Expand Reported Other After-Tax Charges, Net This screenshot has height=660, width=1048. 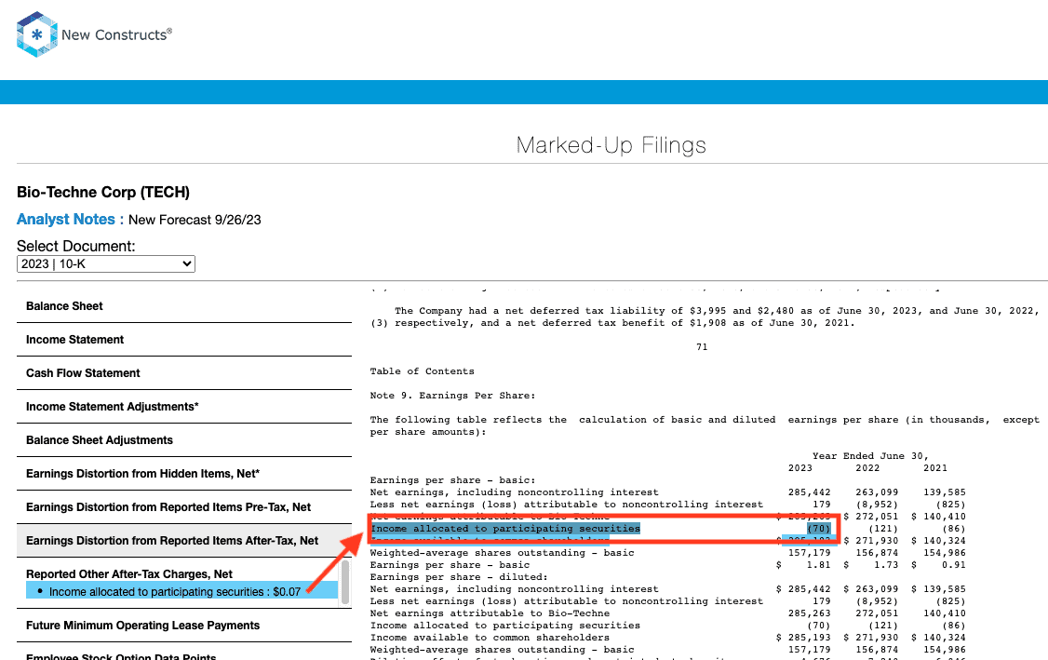click(x=129, y=573)
